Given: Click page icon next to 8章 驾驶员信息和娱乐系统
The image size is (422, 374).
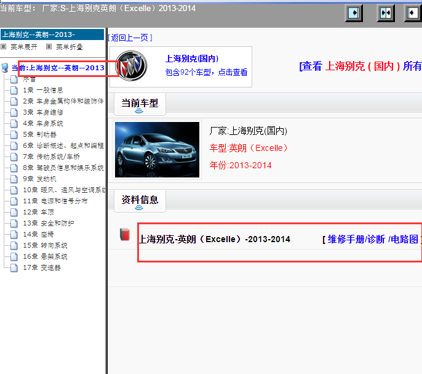Looking at the screenshot, I should point(14,168).
